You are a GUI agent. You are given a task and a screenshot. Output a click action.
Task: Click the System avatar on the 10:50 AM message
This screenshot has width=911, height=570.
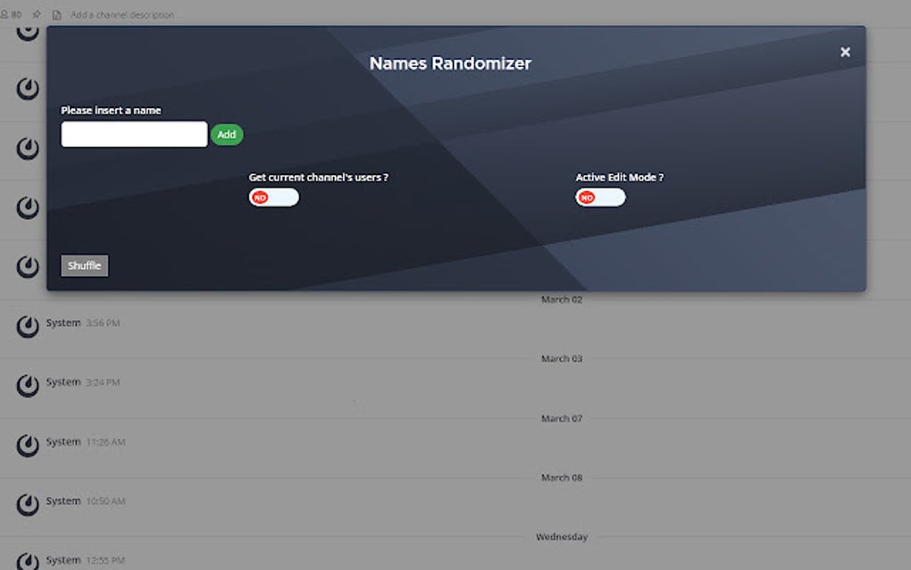coord(27,504)
